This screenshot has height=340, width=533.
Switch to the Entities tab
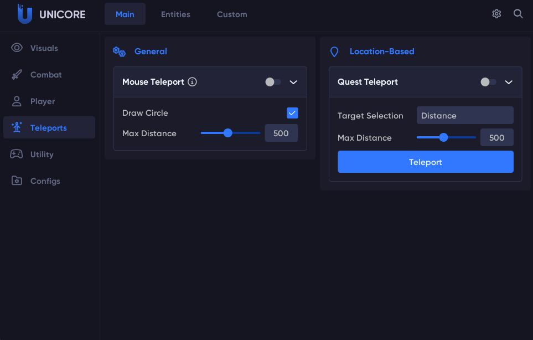click(x=175, y=14)
